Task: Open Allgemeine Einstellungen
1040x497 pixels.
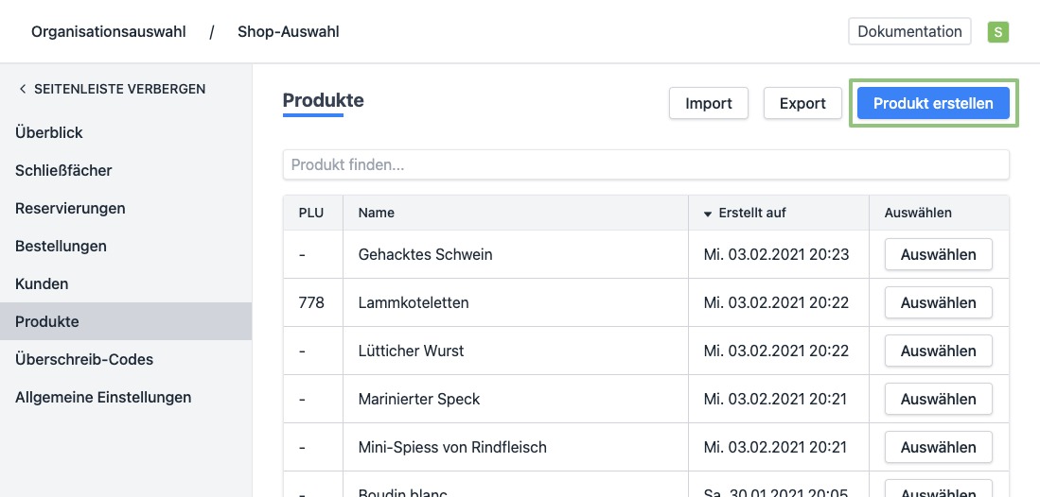Action: tap(103, 397)
